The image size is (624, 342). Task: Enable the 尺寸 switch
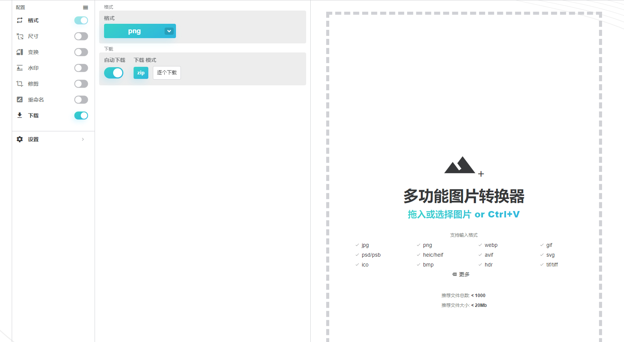point(81,36)
